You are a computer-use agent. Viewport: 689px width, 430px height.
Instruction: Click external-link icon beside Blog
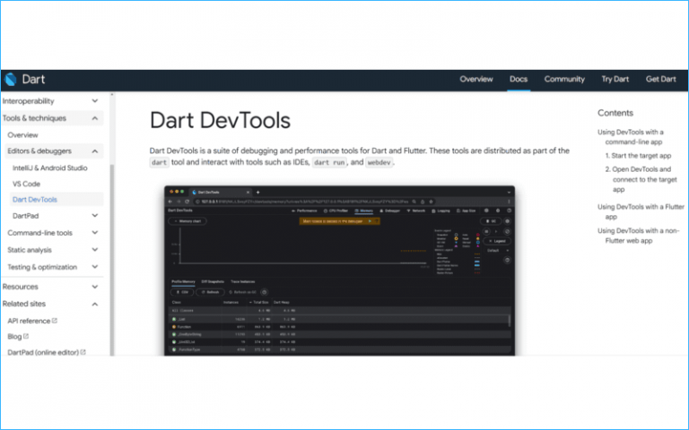coord(26,336)
